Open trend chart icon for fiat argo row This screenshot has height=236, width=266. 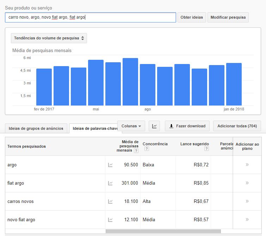(110, 183)
